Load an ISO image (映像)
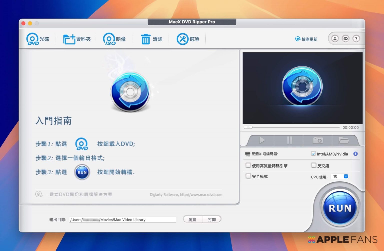This screenshot has width=384, height=251. (109, 39)
